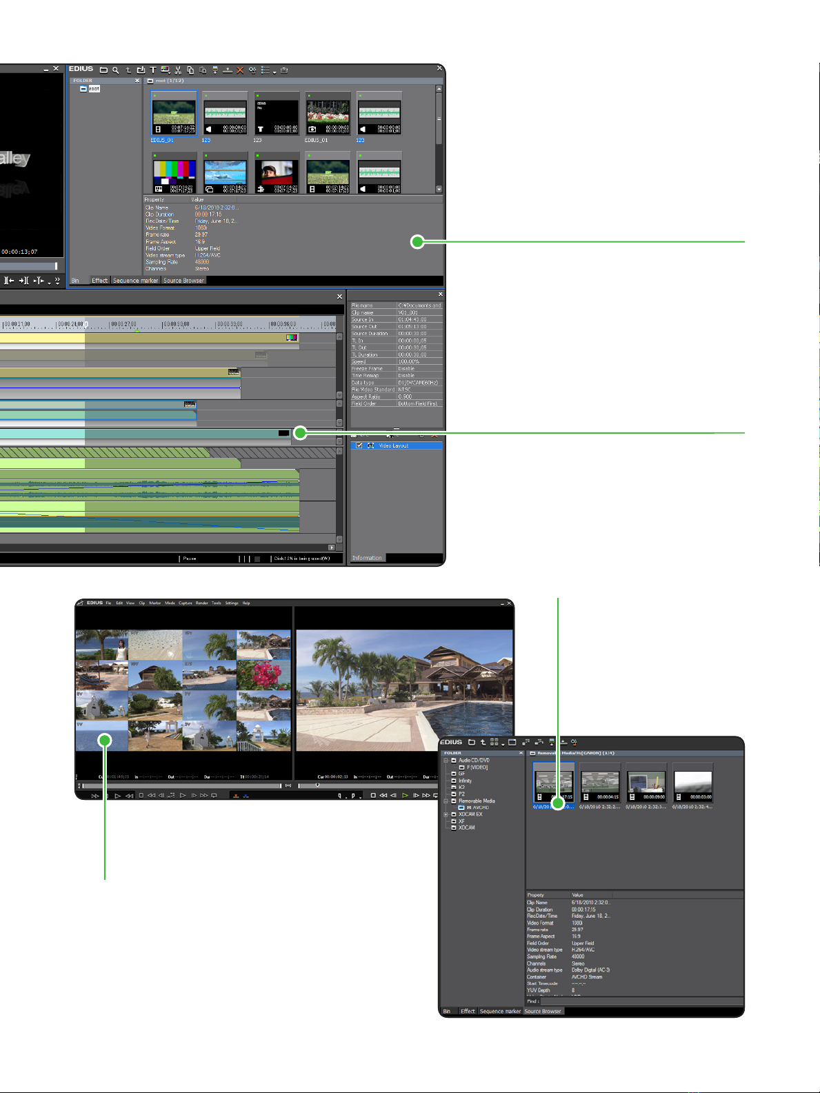This screenshot has width=820, height=1093.
Task: Click the new folder icon in Bin toolbar
Action: [103, 70]
